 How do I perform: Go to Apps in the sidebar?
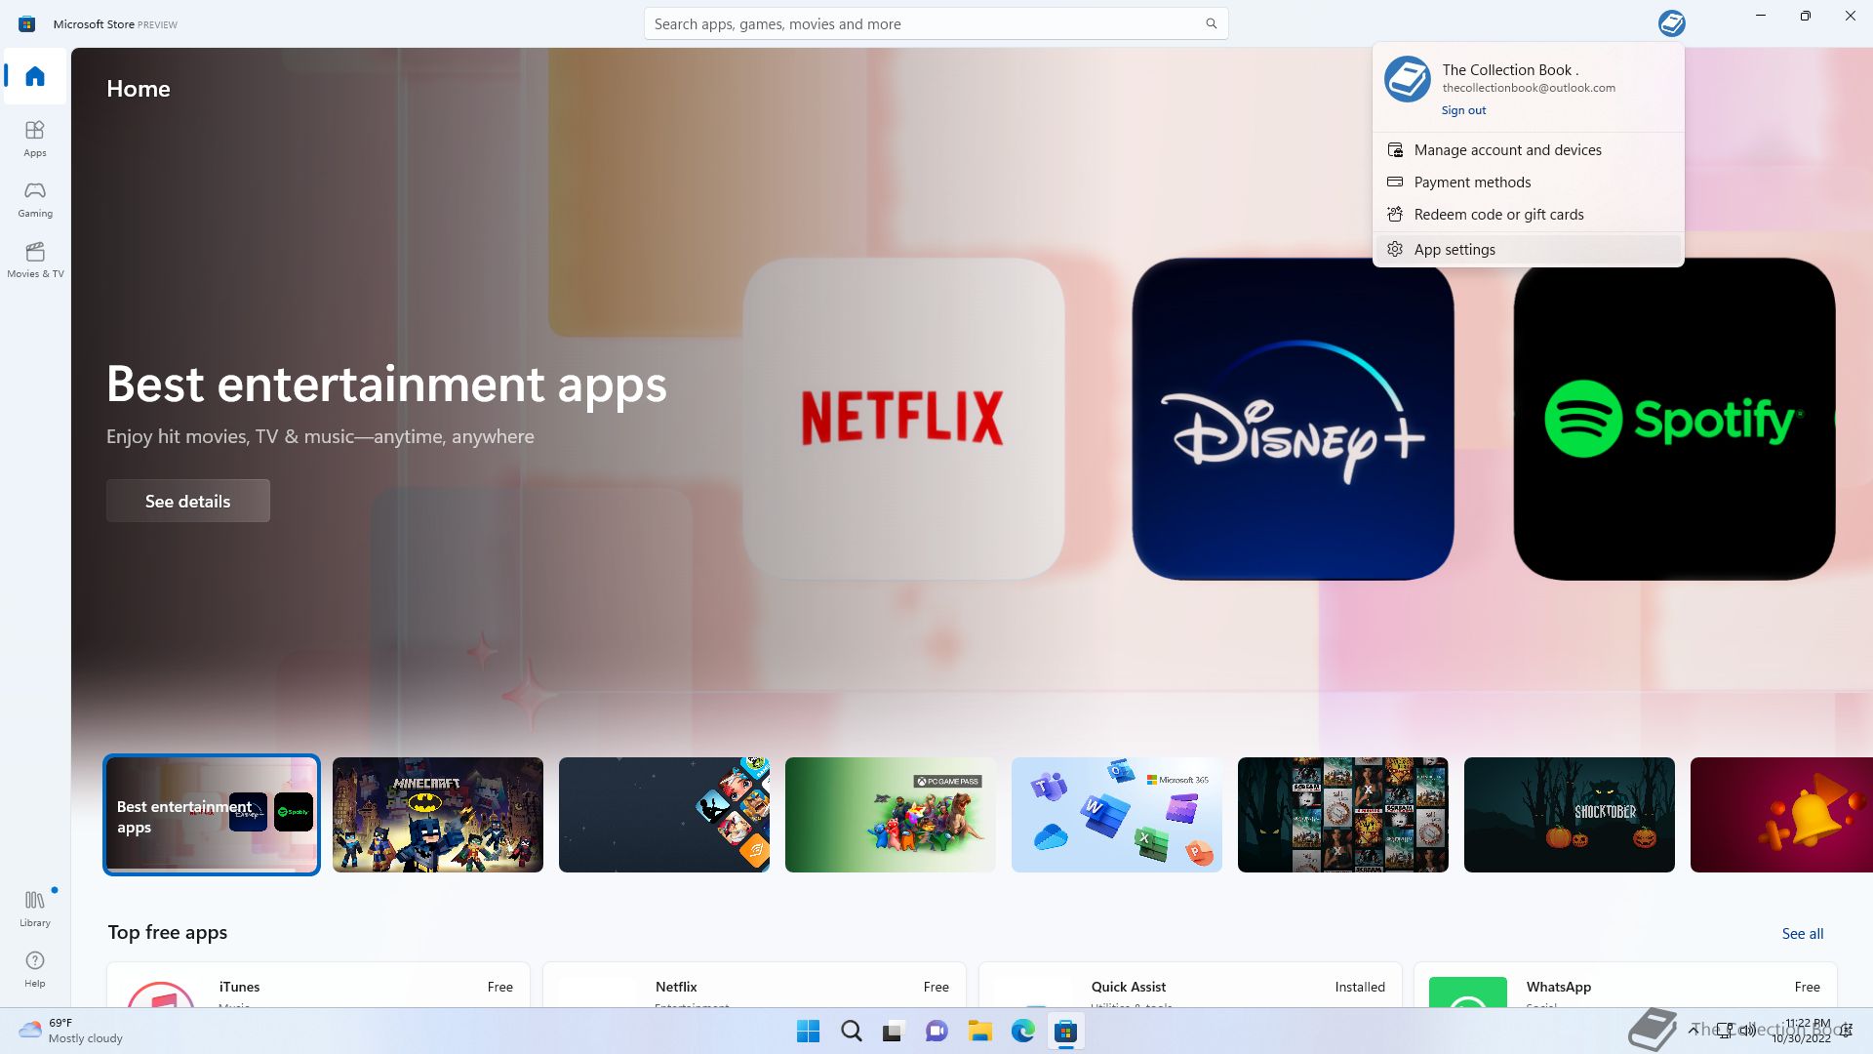click(35, 139)
